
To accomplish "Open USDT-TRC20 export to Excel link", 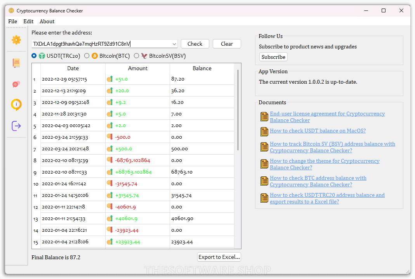I will coord(327,198).
